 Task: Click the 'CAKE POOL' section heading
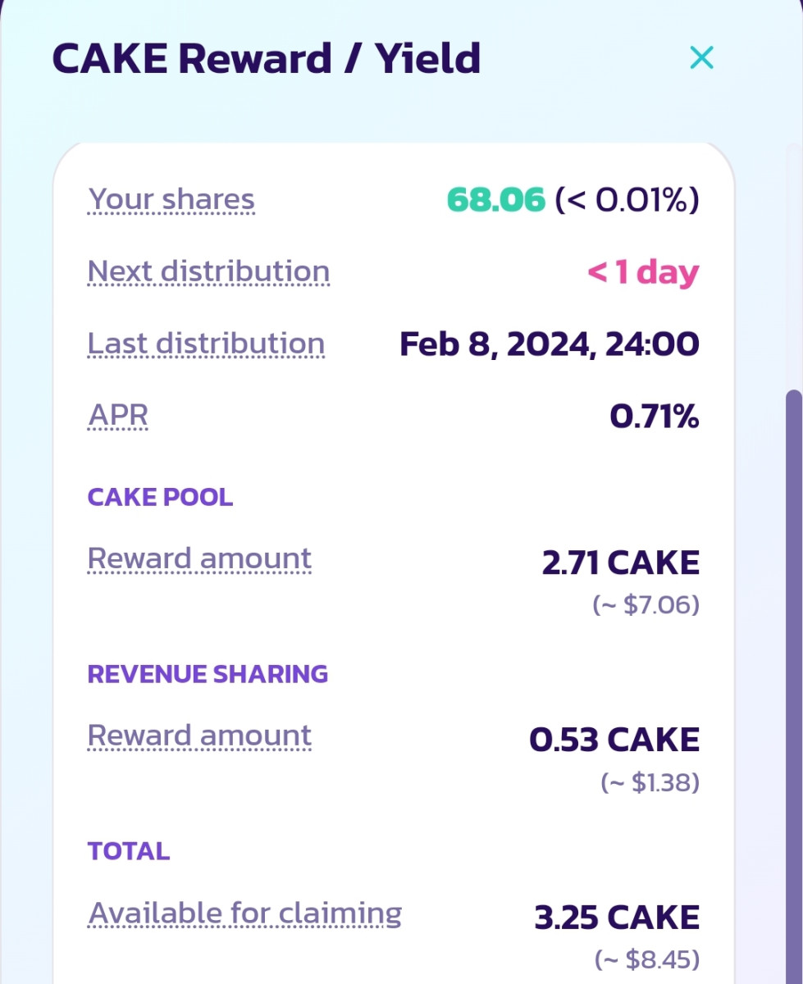[160, 497]
